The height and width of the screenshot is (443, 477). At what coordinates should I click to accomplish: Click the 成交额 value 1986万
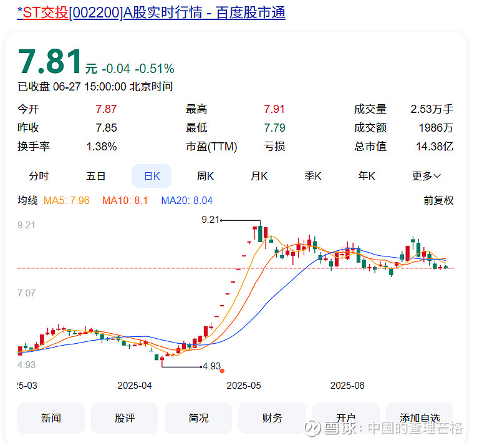click(436, 128)
